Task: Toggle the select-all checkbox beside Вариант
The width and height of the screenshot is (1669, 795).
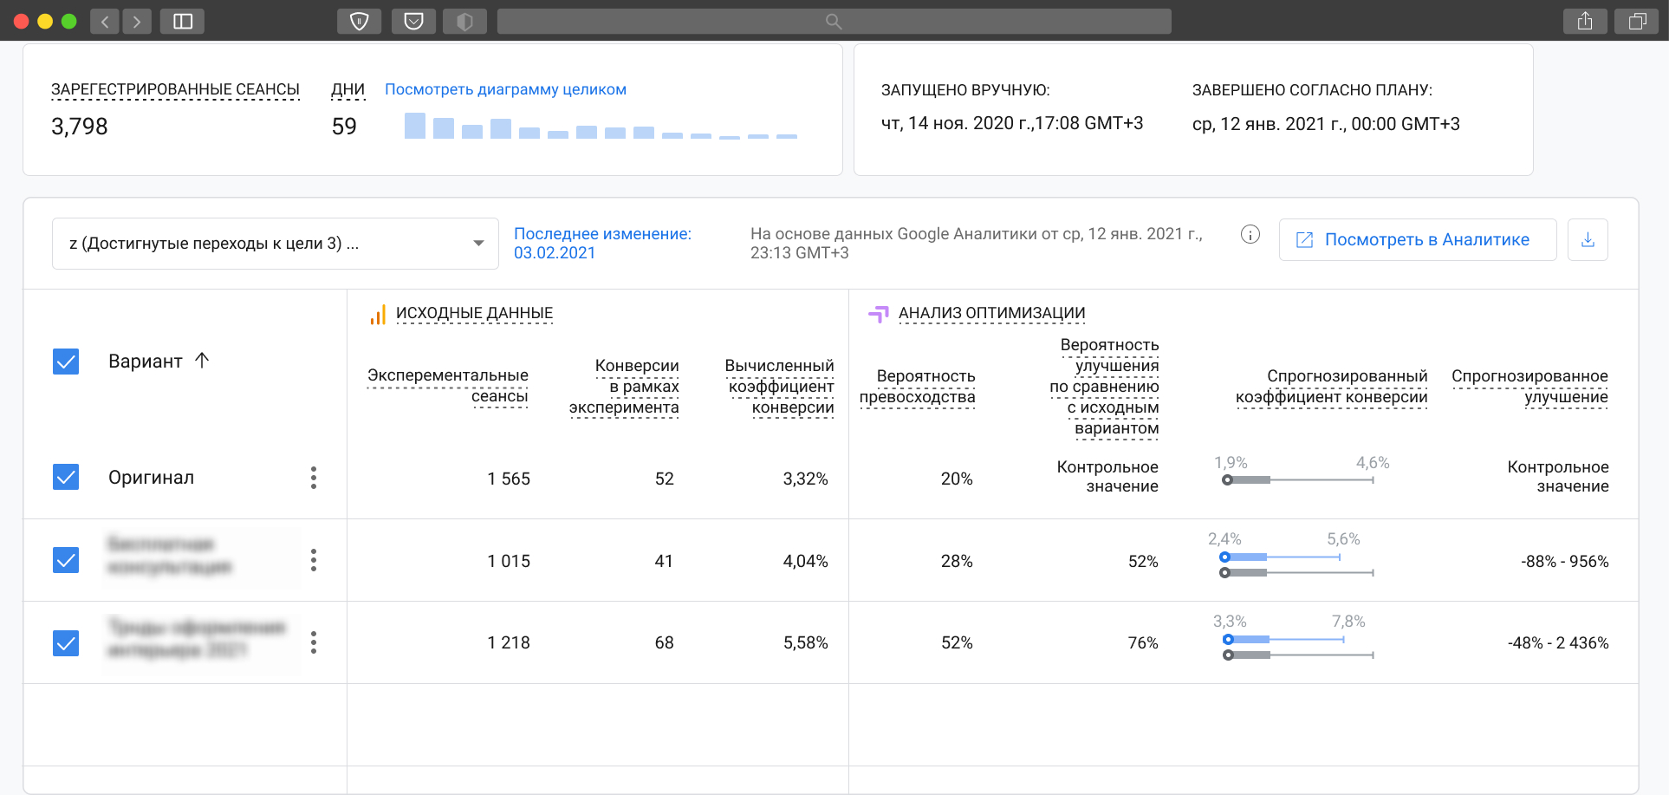Action: (66, 362)
